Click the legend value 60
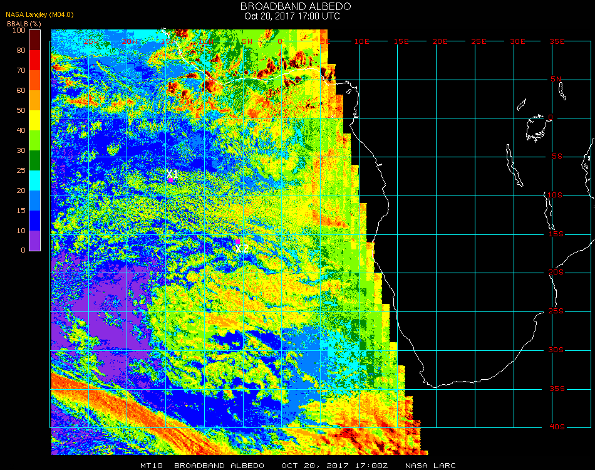 21,90
